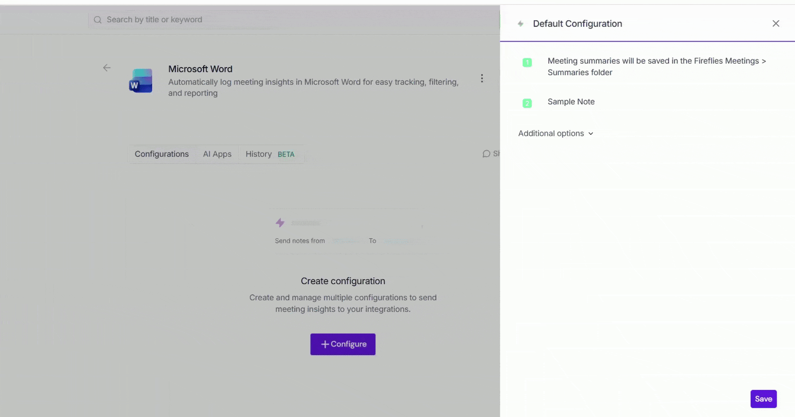Click the chat bubble icon right of the tabs

point(486,154)
